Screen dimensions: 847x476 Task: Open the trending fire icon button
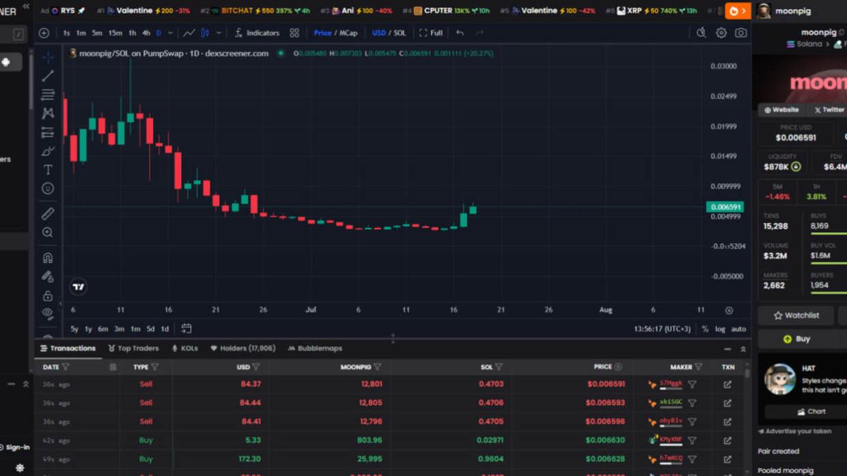click(x=738, y=11)
